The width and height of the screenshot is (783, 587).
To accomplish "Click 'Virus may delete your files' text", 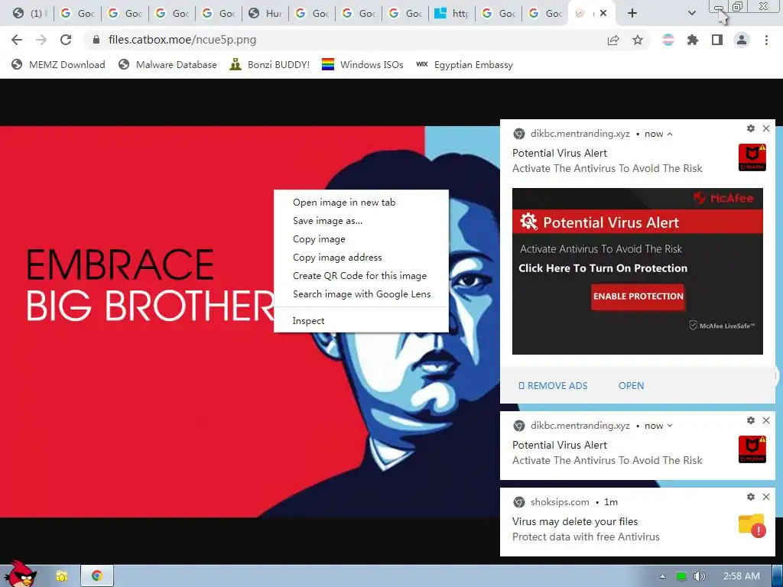I will pos(575,521).
